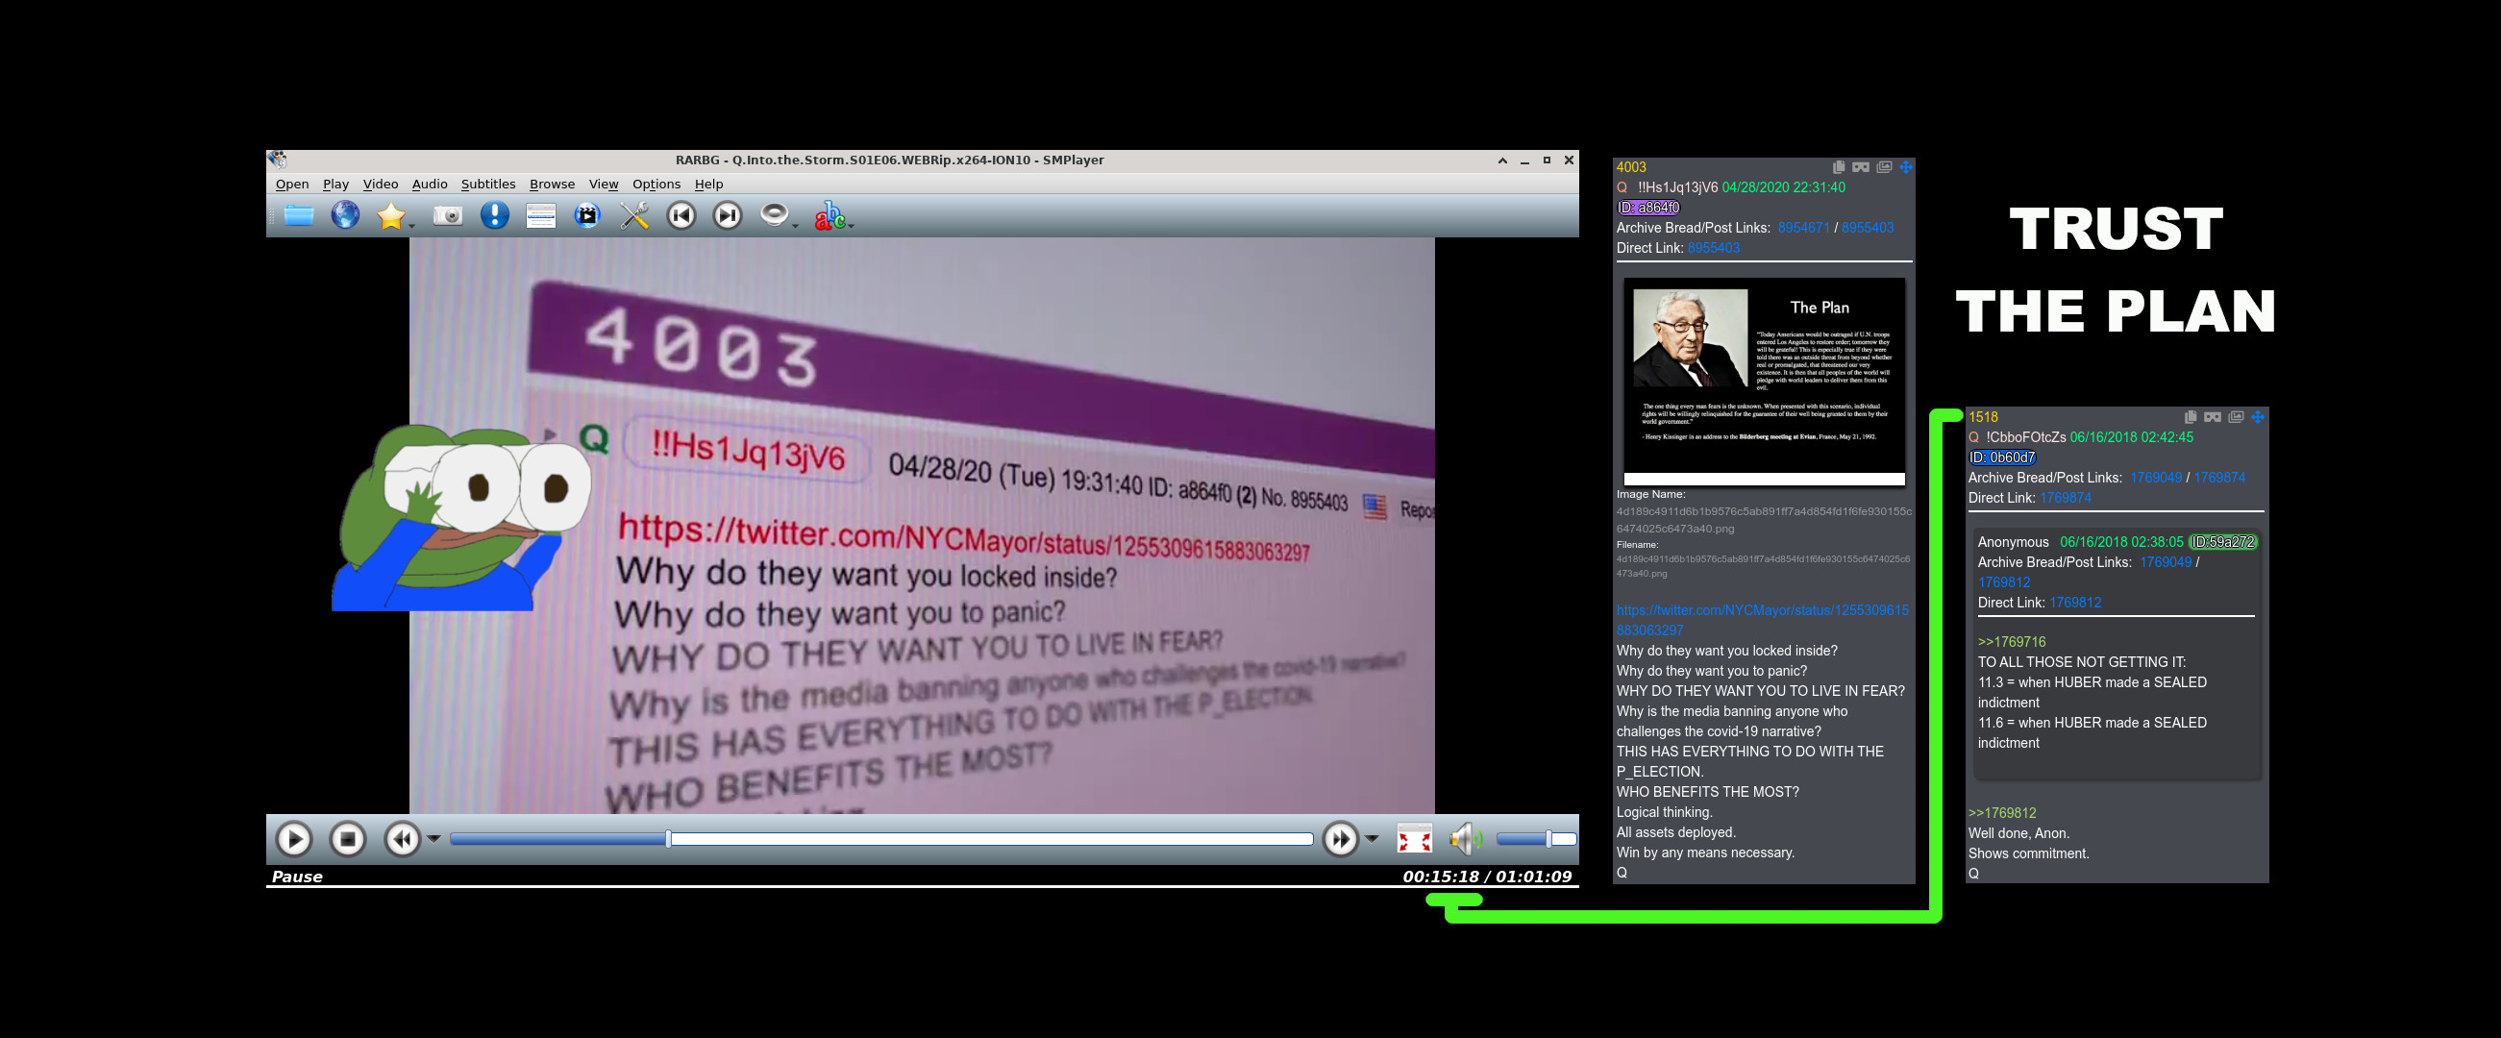The height and width of the screenshot is (1038, 2501).
Task: Open Direct Link 8955403 on post 4003
Action: 1714,249
